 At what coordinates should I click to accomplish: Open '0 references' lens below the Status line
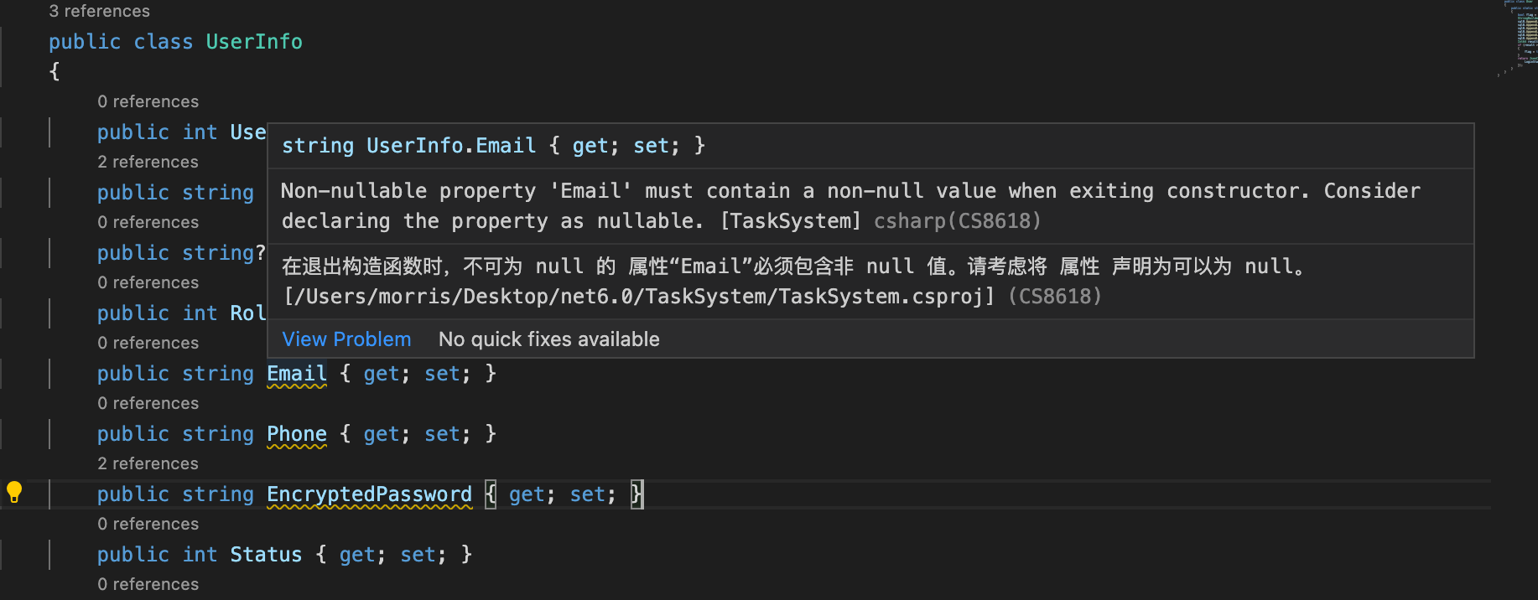click(x=148, y=584)
